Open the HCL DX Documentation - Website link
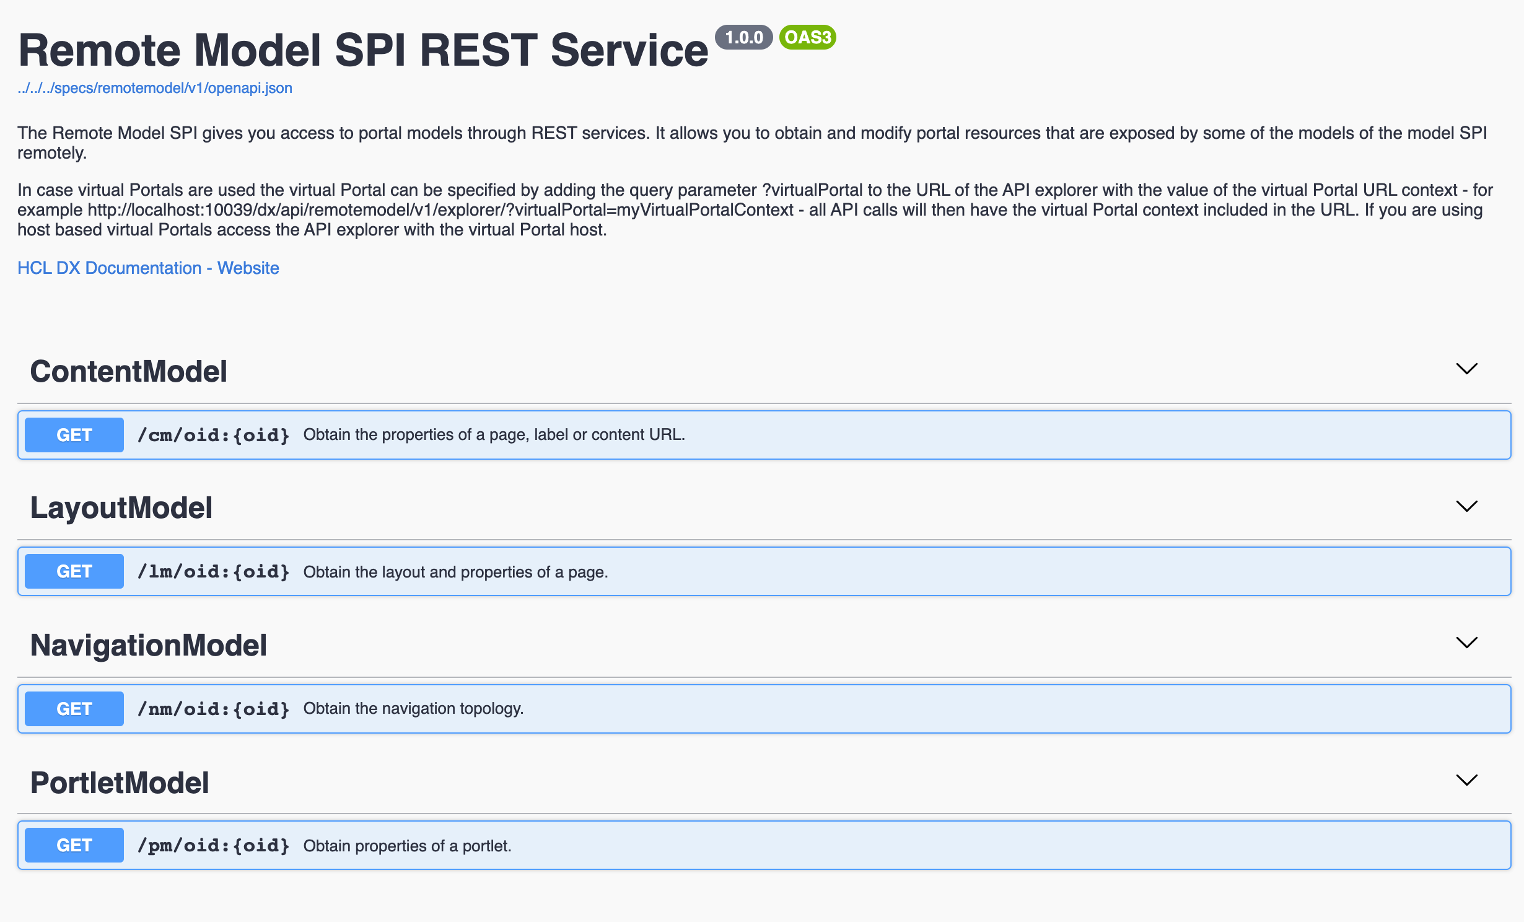 pyautogui.click(x=148, y=268)
